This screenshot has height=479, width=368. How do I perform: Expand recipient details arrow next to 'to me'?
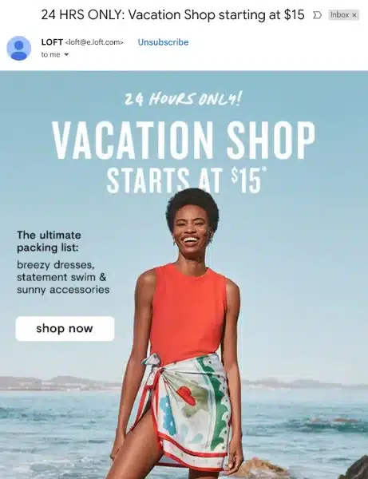click(x=66, y=54)
